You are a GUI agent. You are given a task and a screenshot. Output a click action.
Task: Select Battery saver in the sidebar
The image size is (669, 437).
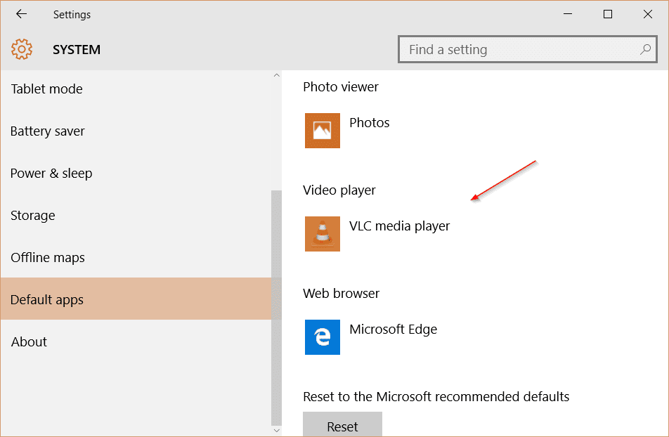tap(48, 131)
